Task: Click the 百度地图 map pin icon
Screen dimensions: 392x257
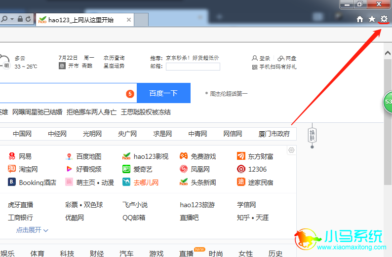Action: point(69,156)
